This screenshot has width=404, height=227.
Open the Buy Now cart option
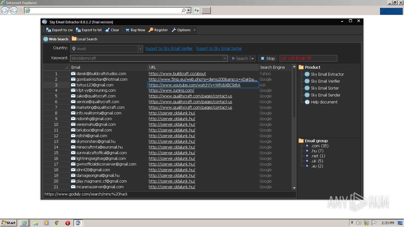(135, 30)
